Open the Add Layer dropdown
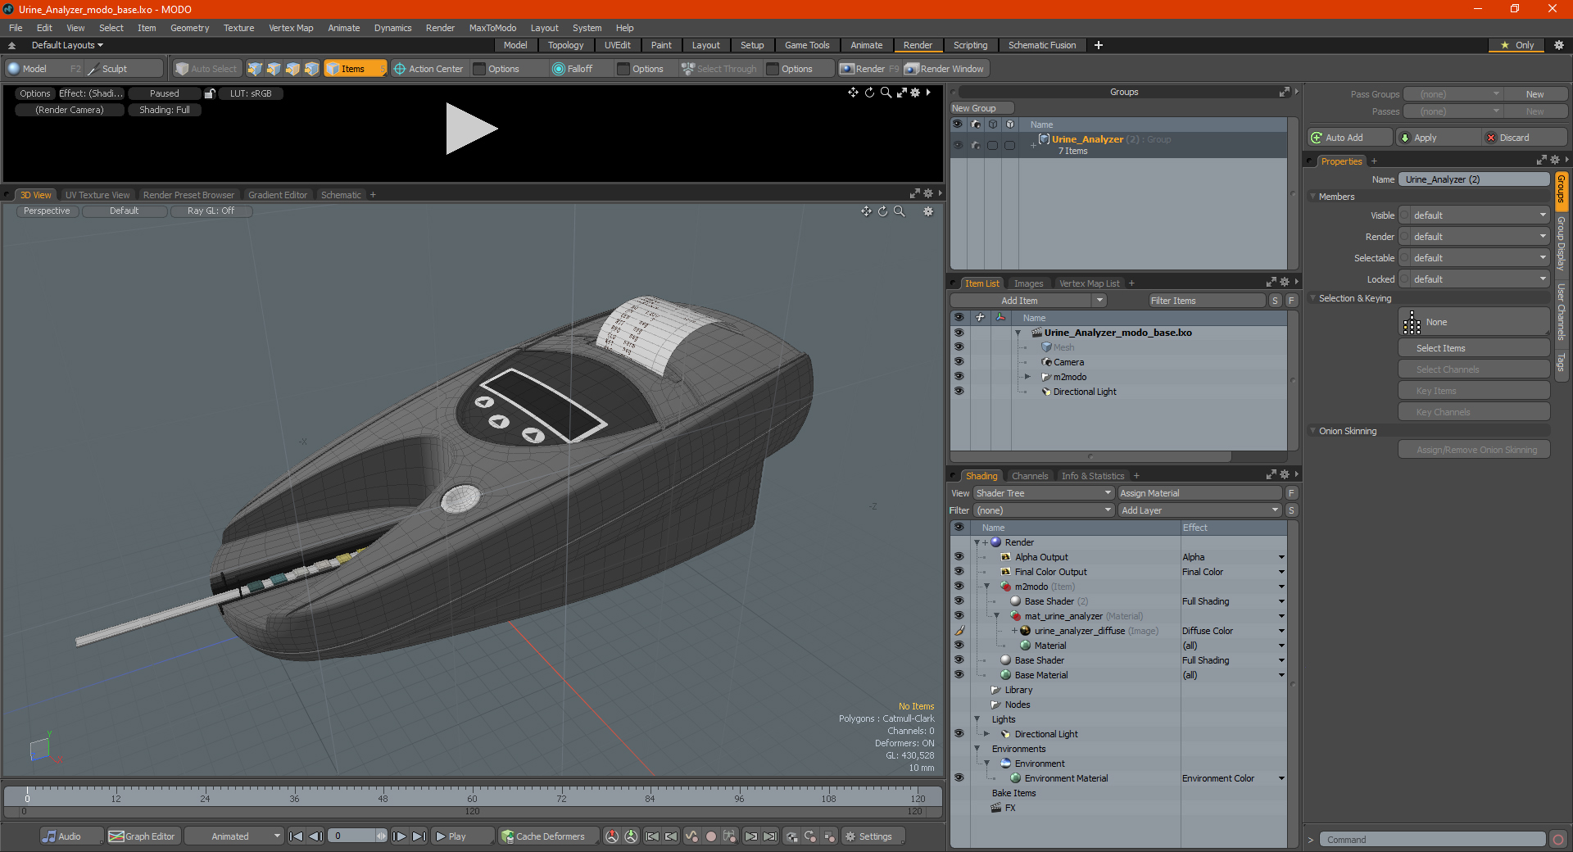Screen dimensions: 1573x852 click(x=1199, y=510)
